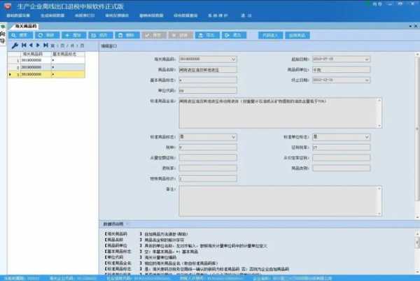The image size is (420, 281).
Task: Click the 监测商品码 button
Action: click(297, 34)
